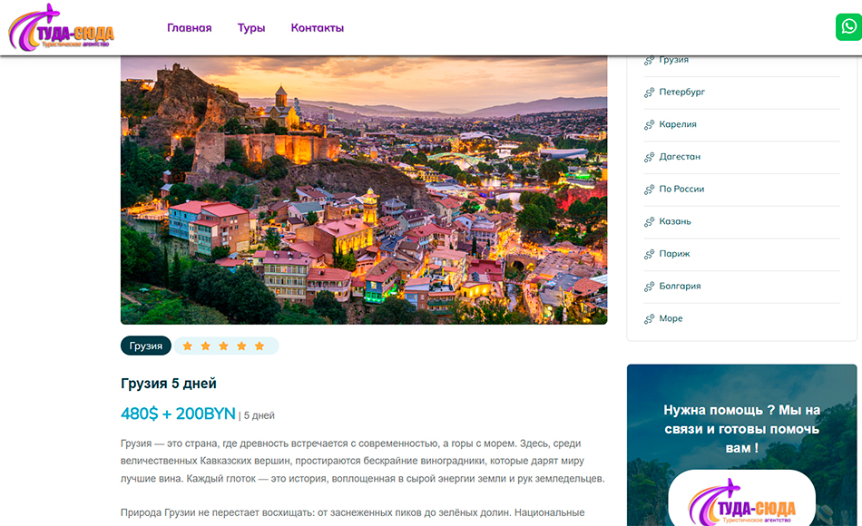Click the Грузия 5 дней heading
This screenshot has width=862, height=526.
169,384
